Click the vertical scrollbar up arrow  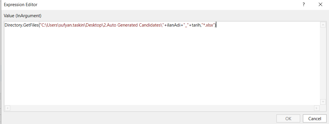(323, 25)
